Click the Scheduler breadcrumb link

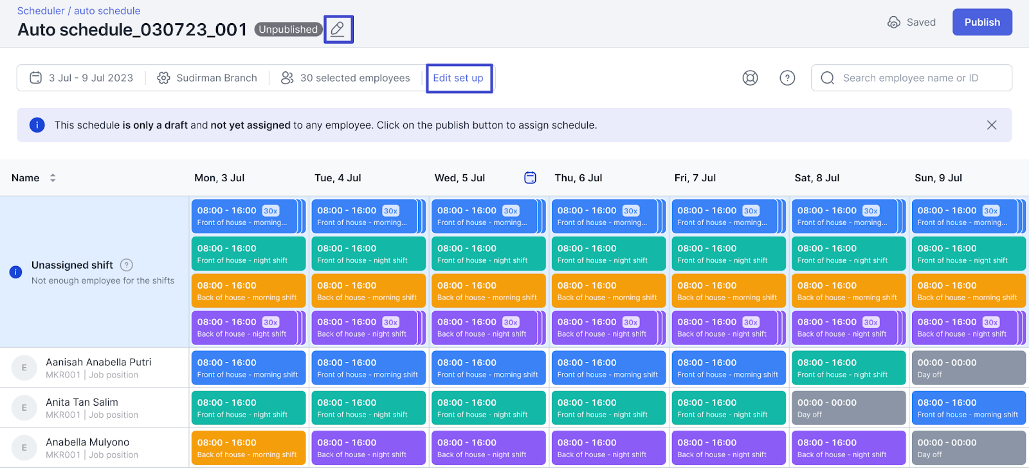[x=41, y=11]
